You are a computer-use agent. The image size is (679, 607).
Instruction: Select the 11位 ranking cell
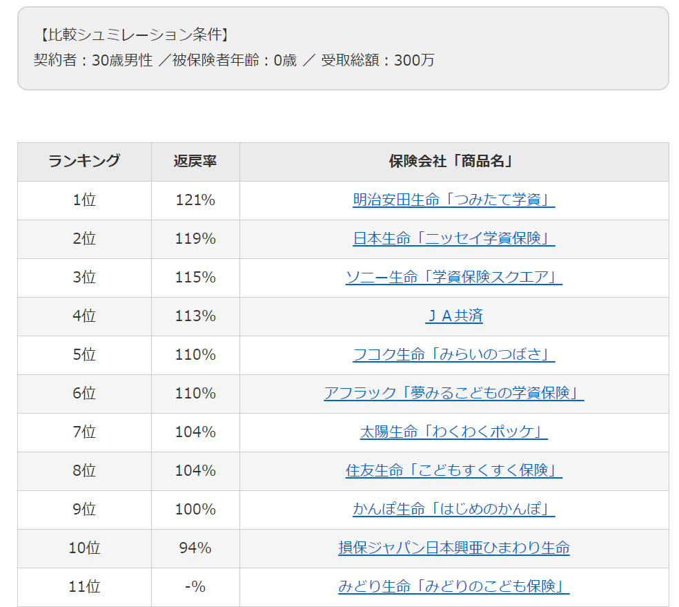click(84, 587)
